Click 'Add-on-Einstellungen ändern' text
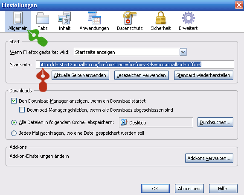Screen dimensions: 244x195 click(x=39, y=156)
